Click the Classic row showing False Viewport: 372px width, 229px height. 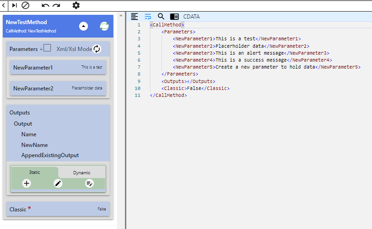click(x=58, y=209)
